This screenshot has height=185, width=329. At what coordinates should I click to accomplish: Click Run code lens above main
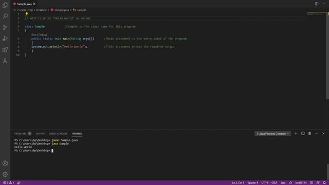[34, 35]
